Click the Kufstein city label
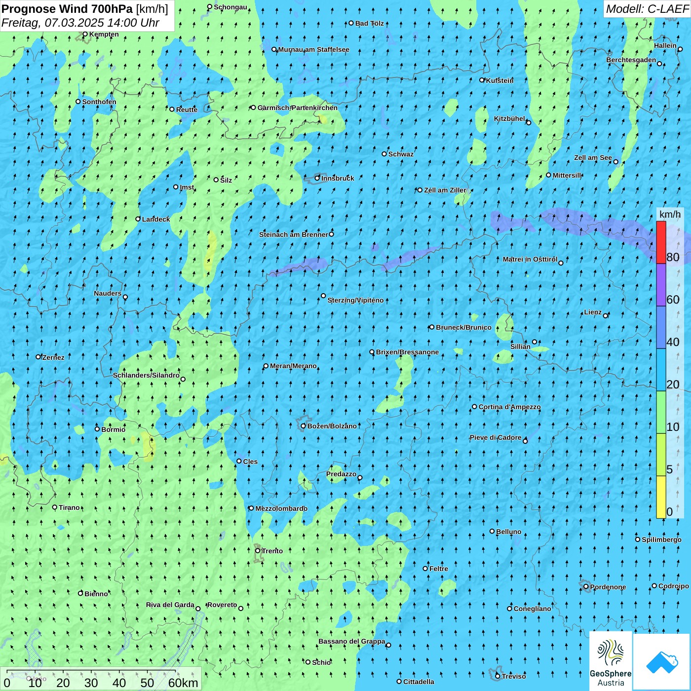This screenshot has height=691, width=691. (x=499, y=80)
